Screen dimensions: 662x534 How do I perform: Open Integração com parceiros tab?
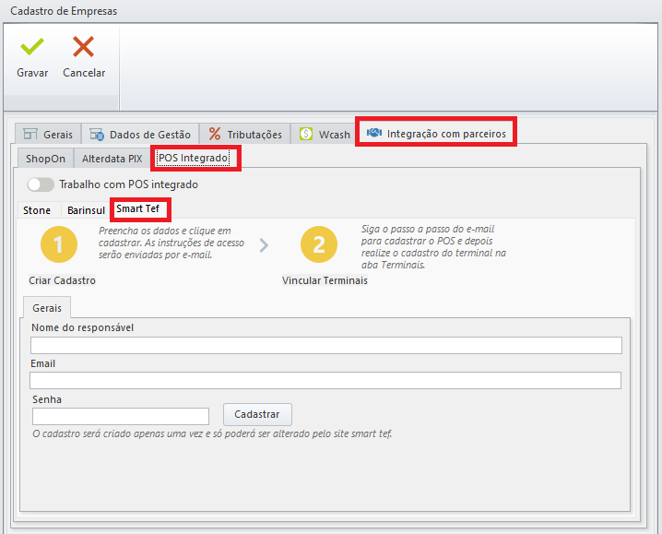coord(436,134)
